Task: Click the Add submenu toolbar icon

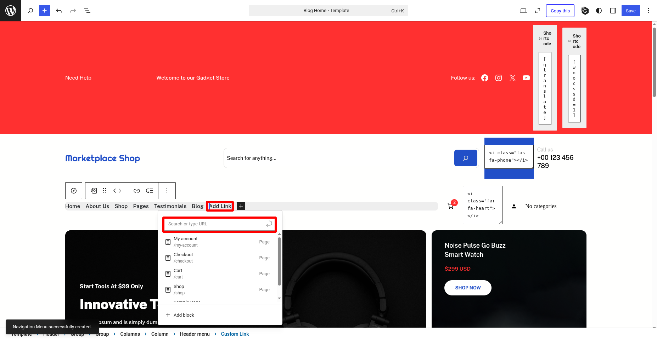Action: tap(150, 191)
